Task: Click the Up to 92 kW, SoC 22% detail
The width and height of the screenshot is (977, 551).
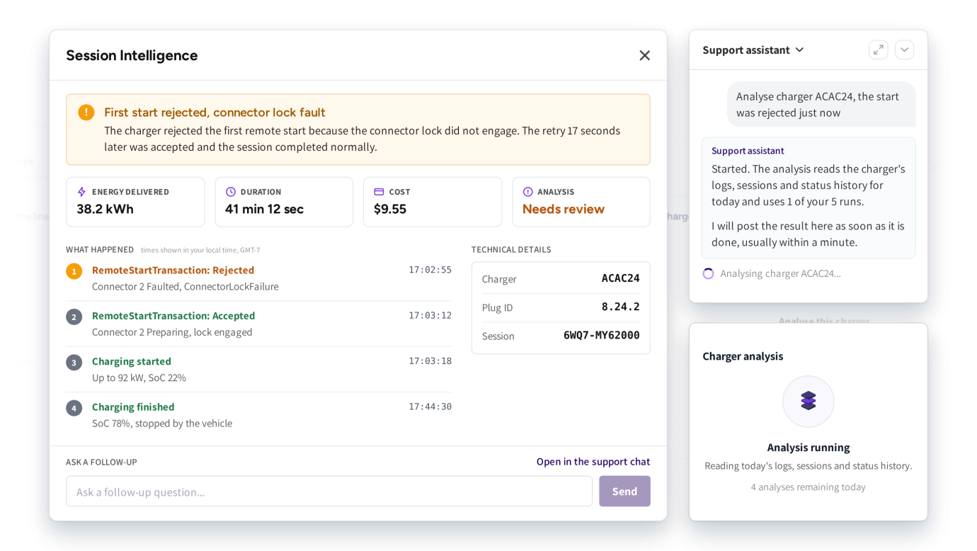Action: [x=139, y=377]
